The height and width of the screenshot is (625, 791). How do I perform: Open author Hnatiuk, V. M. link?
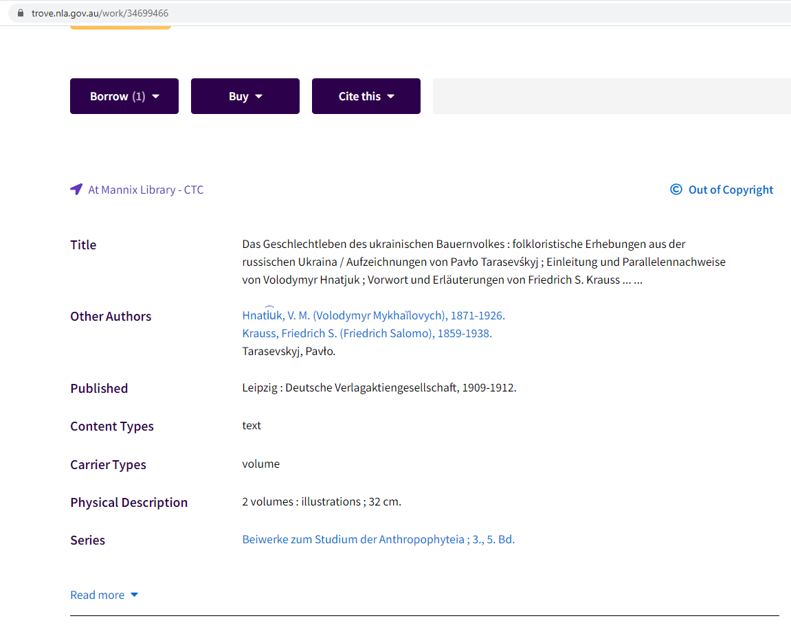[x=373, y=316]
